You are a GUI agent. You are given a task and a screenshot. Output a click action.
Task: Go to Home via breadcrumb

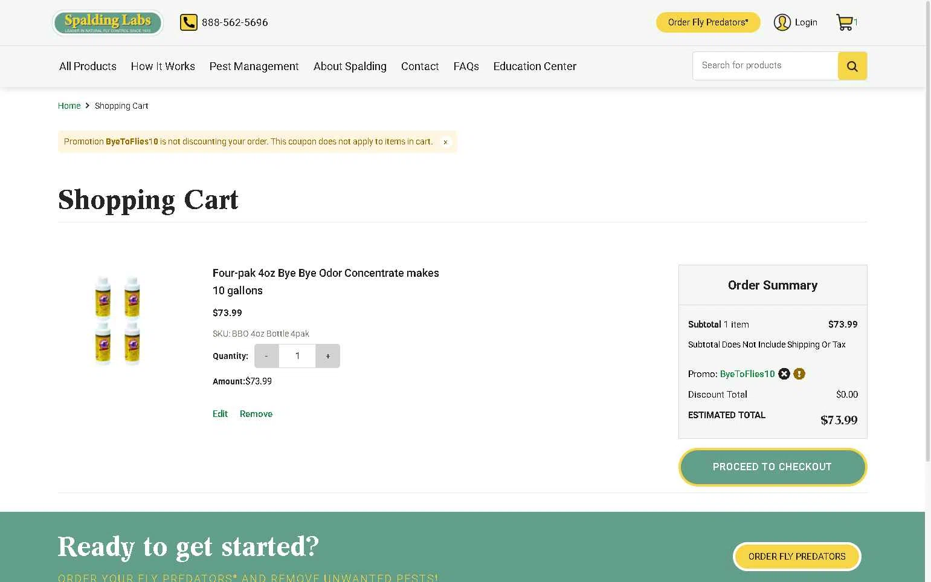click(69, 106)
